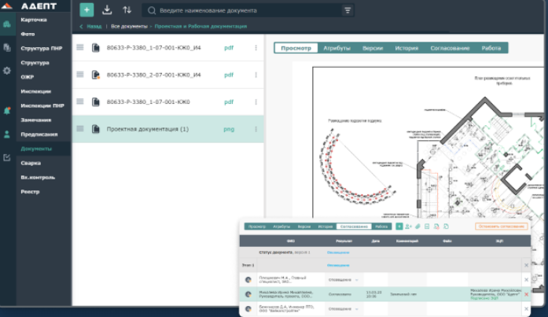
Task: Open kebab menu for Проектная документация (1)
Action: coord(256,129)
